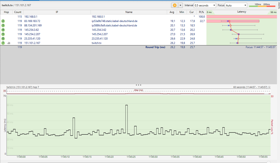Select hop 7 green circle icon
This screenshot has height=163, width=280.
coord(3,43)
